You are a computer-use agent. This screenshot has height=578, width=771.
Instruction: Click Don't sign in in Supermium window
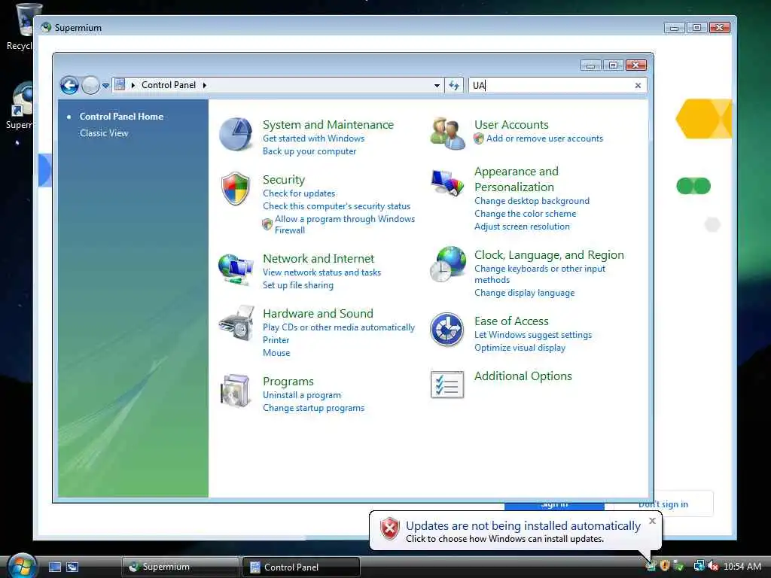pos(663,504)
